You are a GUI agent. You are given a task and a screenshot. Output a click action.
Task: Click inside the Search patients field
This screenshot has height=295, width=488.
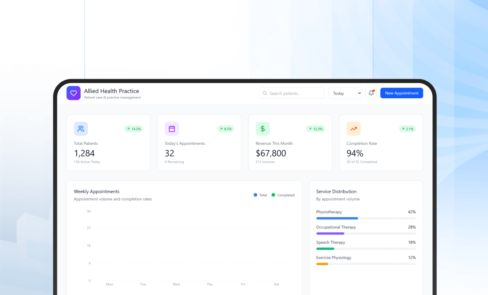point(292,93)
